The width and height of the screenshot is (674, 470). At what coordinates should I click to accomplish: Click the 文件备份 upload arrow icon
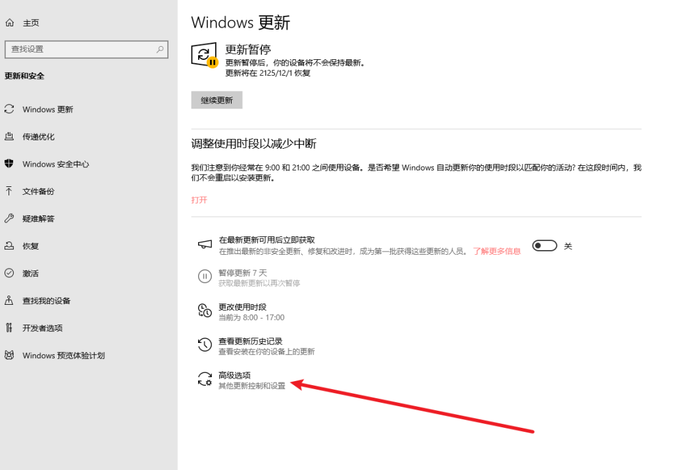[x=9, y=192]
